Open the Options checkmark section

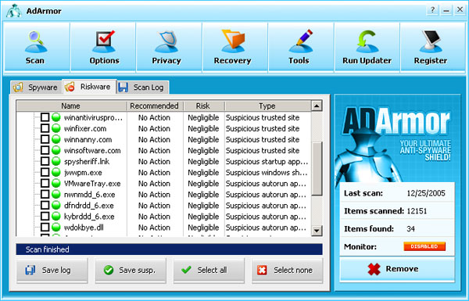tap(103, 47)
